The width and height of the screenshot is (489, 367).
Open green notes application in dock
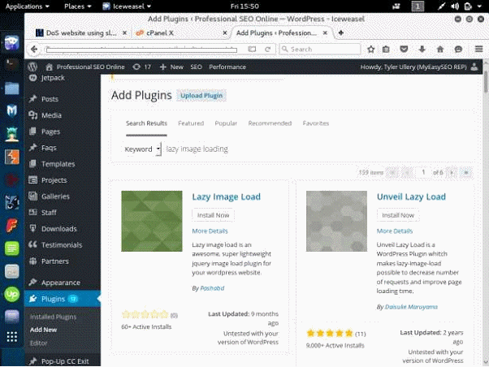point(12,248)
